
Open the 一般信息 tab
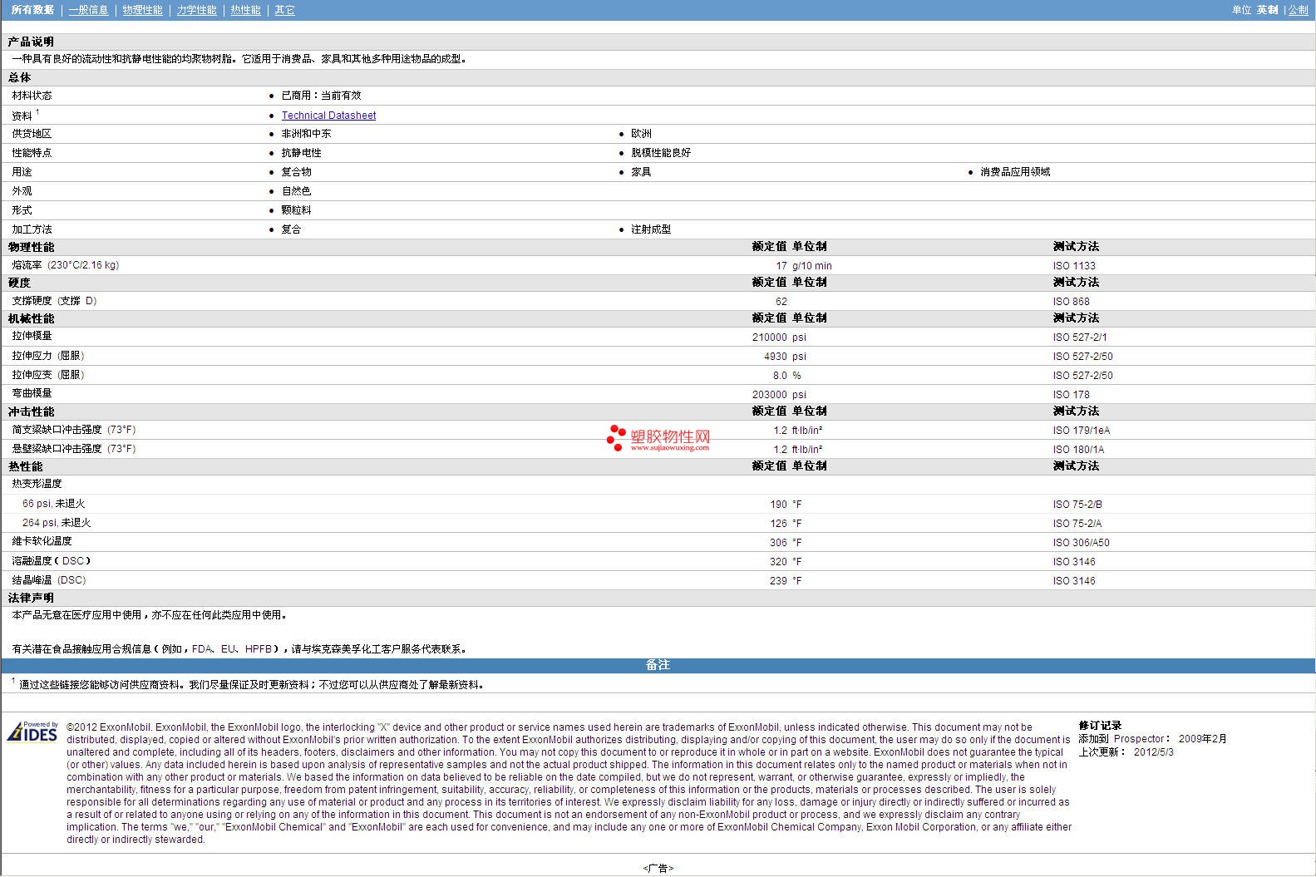[88, 10]
